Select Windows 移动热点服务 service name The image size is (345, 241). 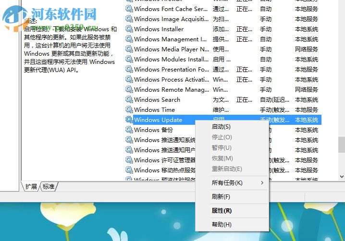(165, 170)
